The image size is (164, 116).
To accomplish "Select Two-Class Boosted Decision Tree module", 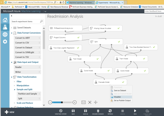I will [141, 47].
